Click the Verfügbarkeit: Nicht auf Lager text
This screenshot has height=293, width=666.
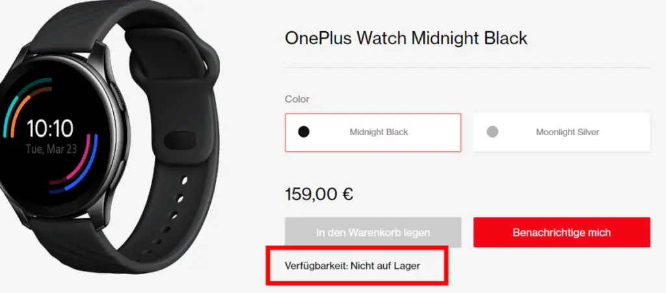pyautogui.click(x=352, y=266)
